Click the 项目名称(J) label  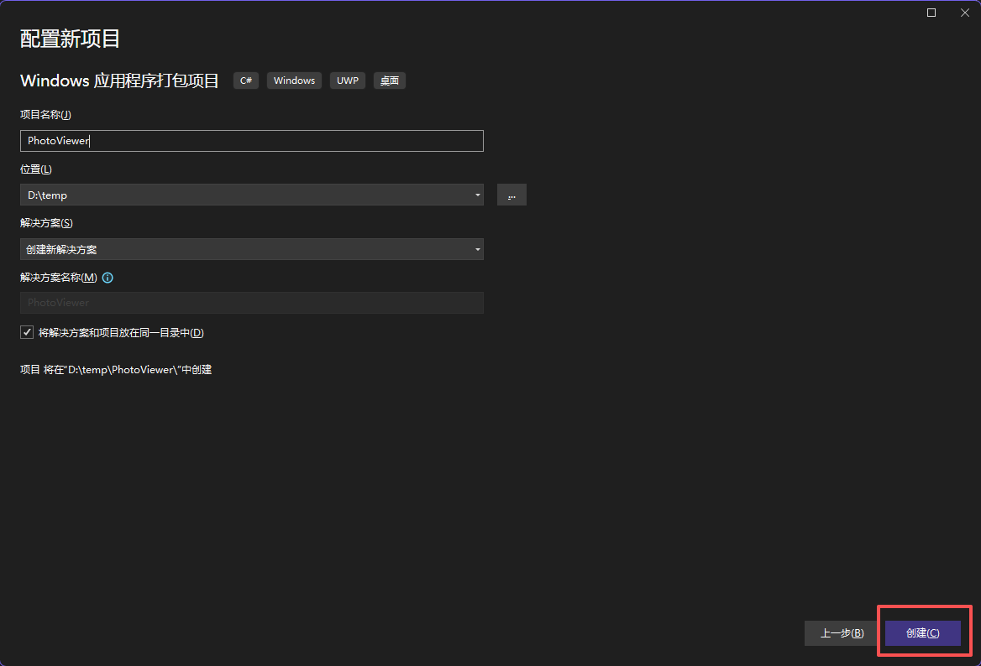click(x=45, y=114)
